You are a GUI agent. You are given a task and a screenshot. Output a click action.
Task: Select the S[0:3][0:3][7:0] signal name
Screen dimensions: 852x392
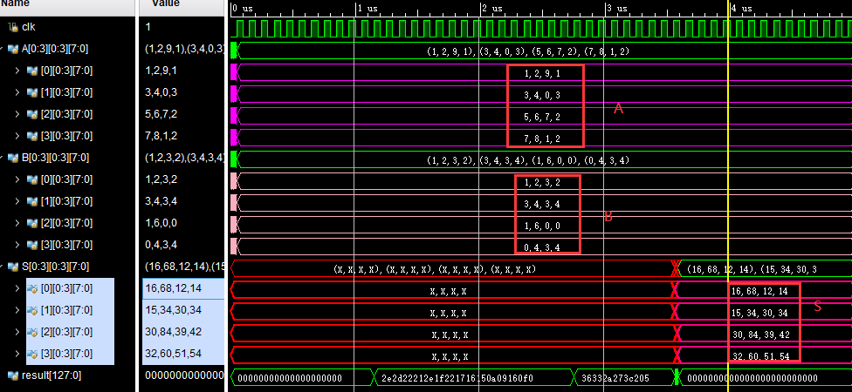tap(55, 267)
